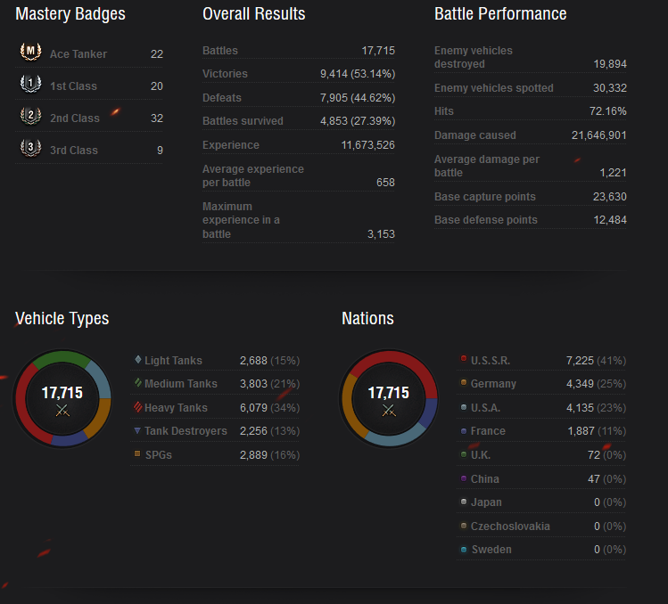
Task: Click the Sweden teal color dot
Action: click(464, 550)
